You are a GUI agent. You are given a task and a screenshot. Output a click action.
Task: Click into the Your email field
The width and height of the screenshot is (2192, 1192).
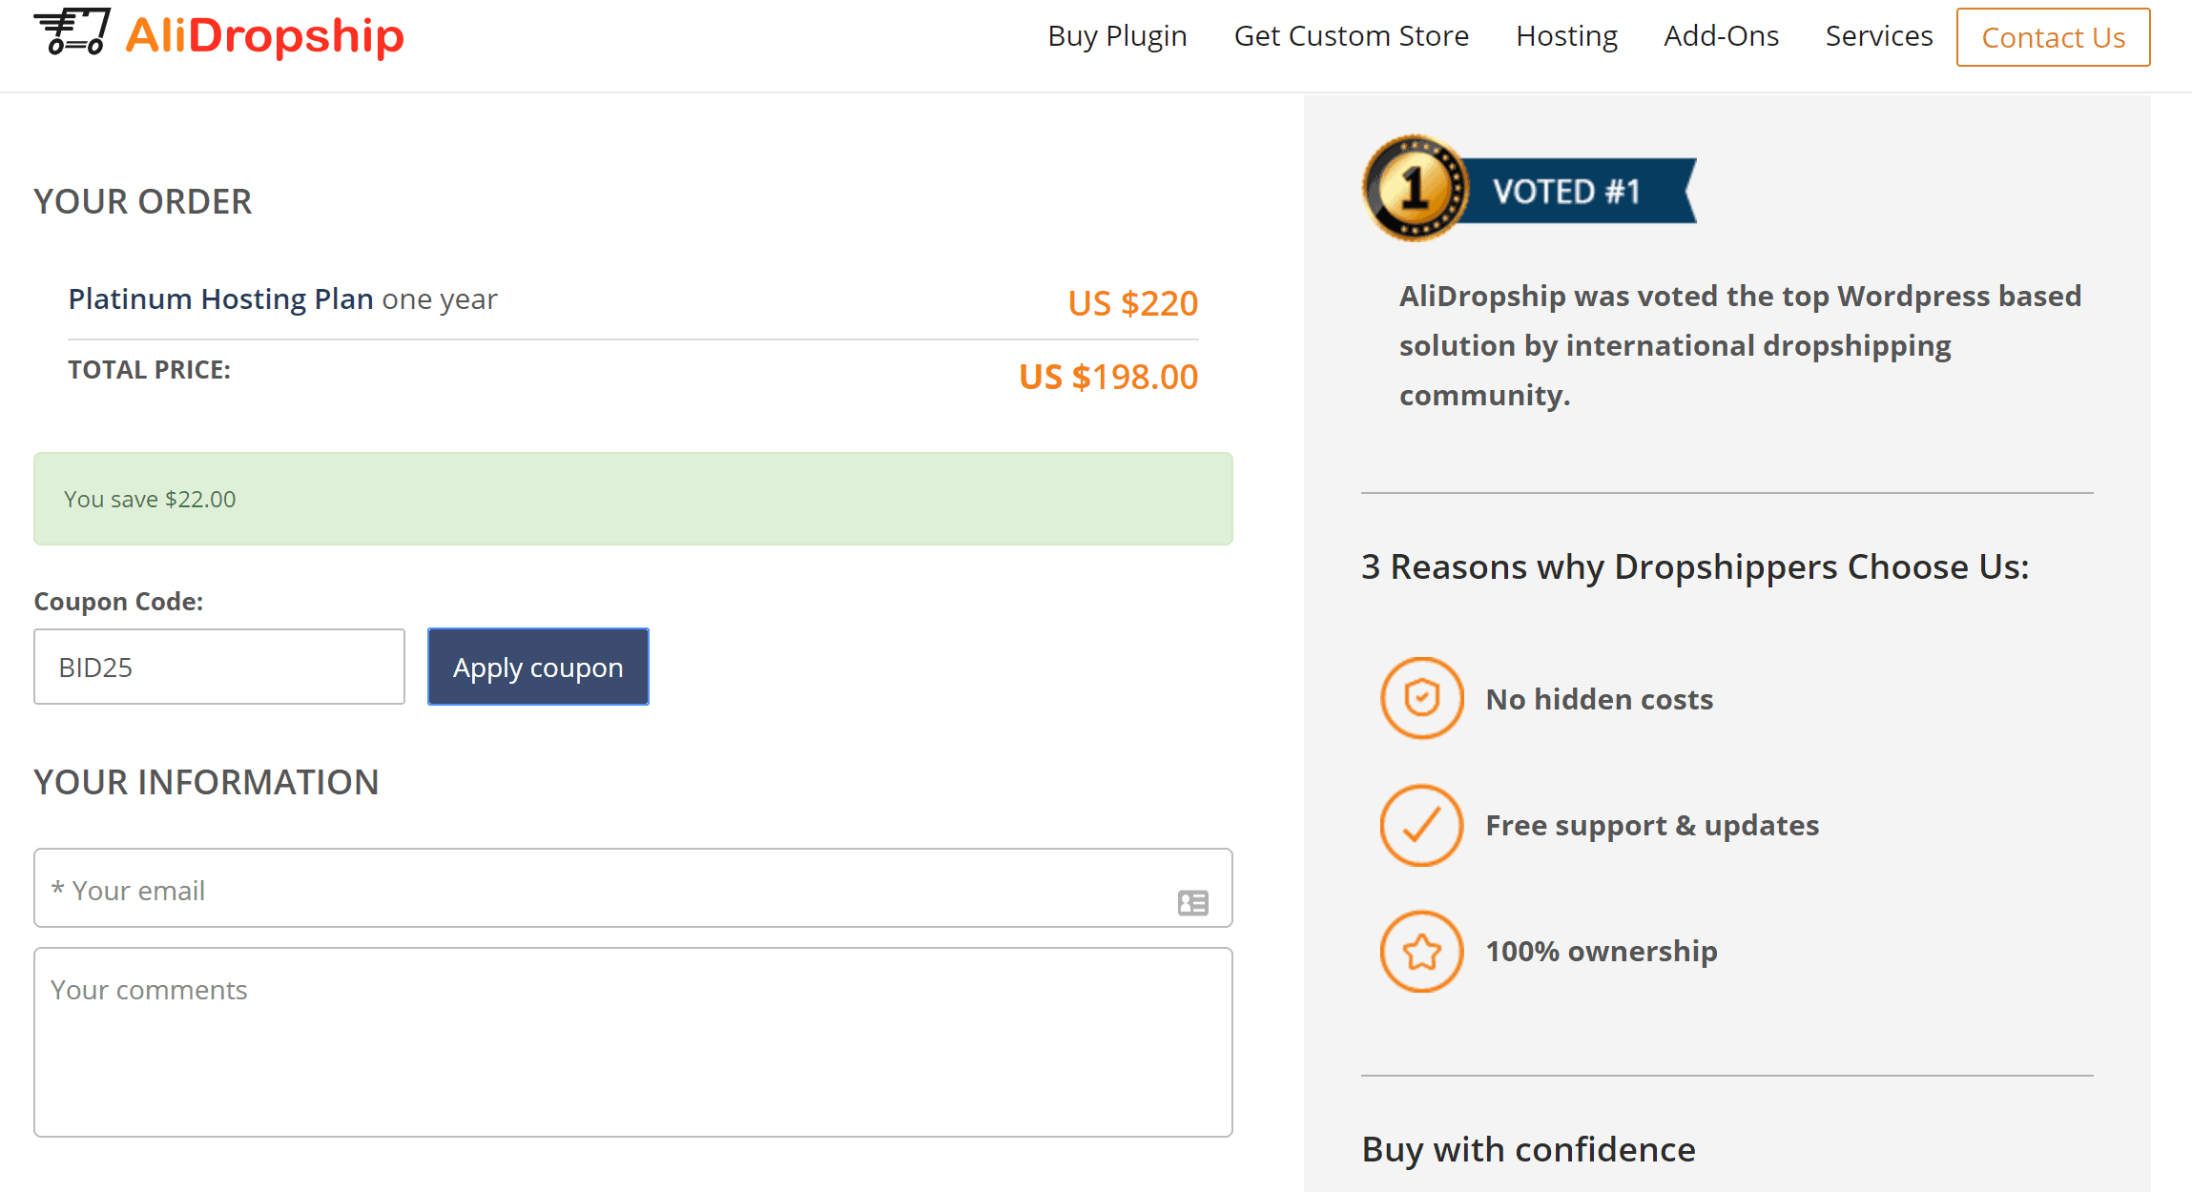(x=633, y=888)
